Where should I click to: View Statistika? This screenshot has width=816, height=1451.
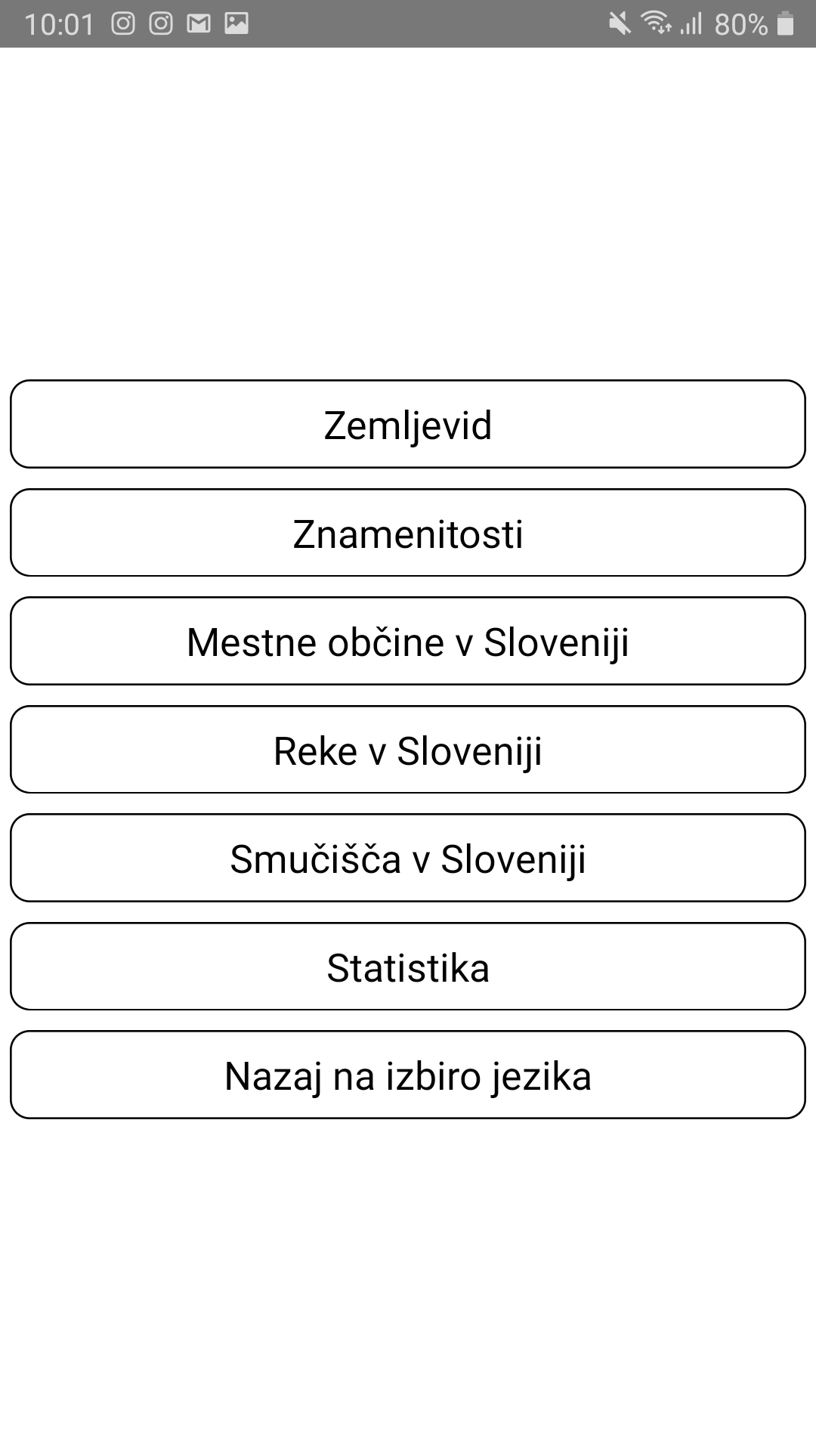(408, 967)
